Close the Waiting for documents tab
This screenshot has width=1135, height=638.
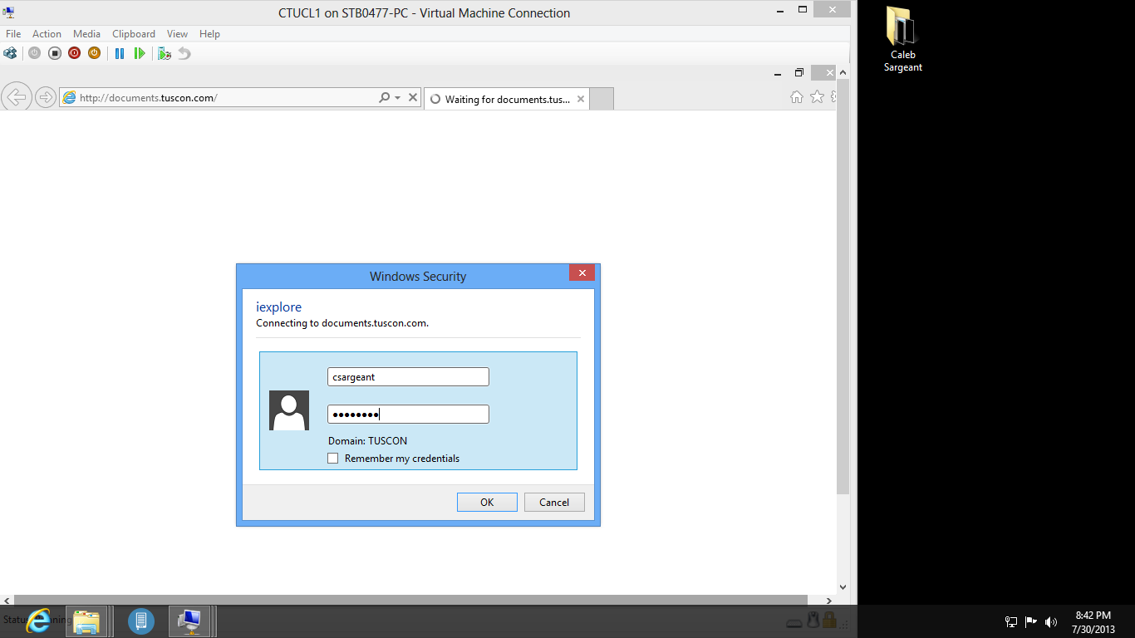pos(581,99)
